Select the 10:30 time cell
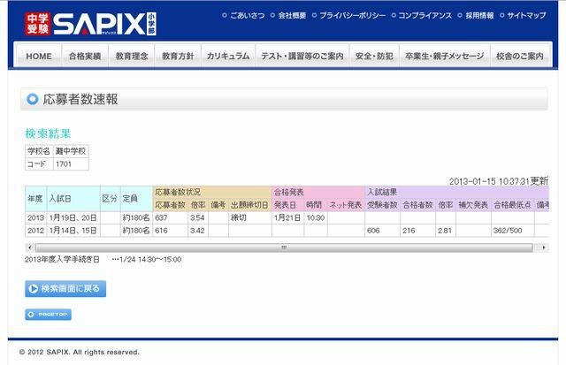The width and height of the screenshot is (566, 365). [x=316, y=217]
